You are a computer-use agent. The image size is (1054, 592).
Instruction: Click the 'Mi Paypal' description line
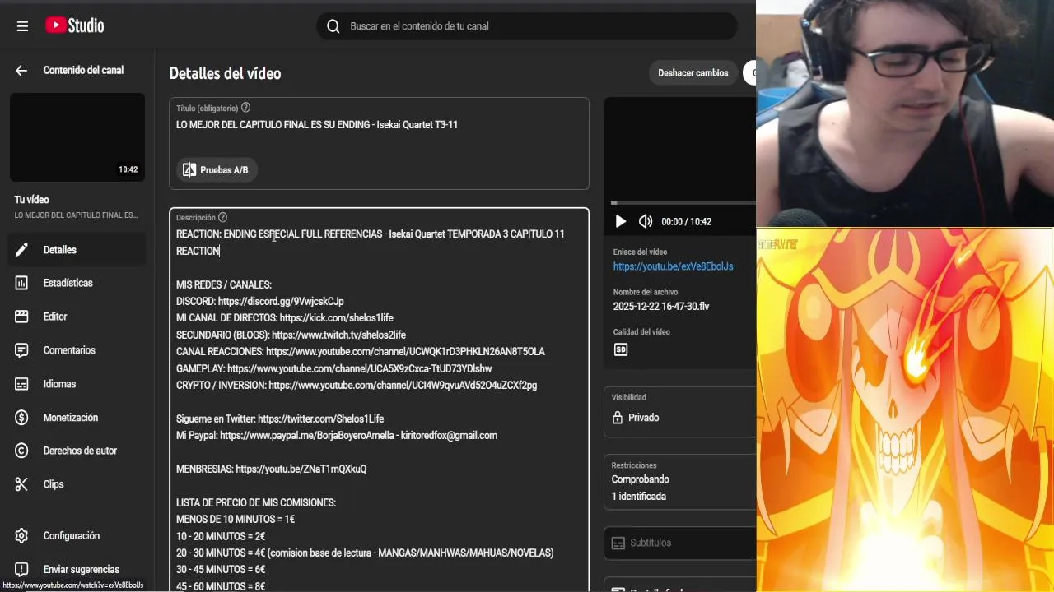coord(337,436)
